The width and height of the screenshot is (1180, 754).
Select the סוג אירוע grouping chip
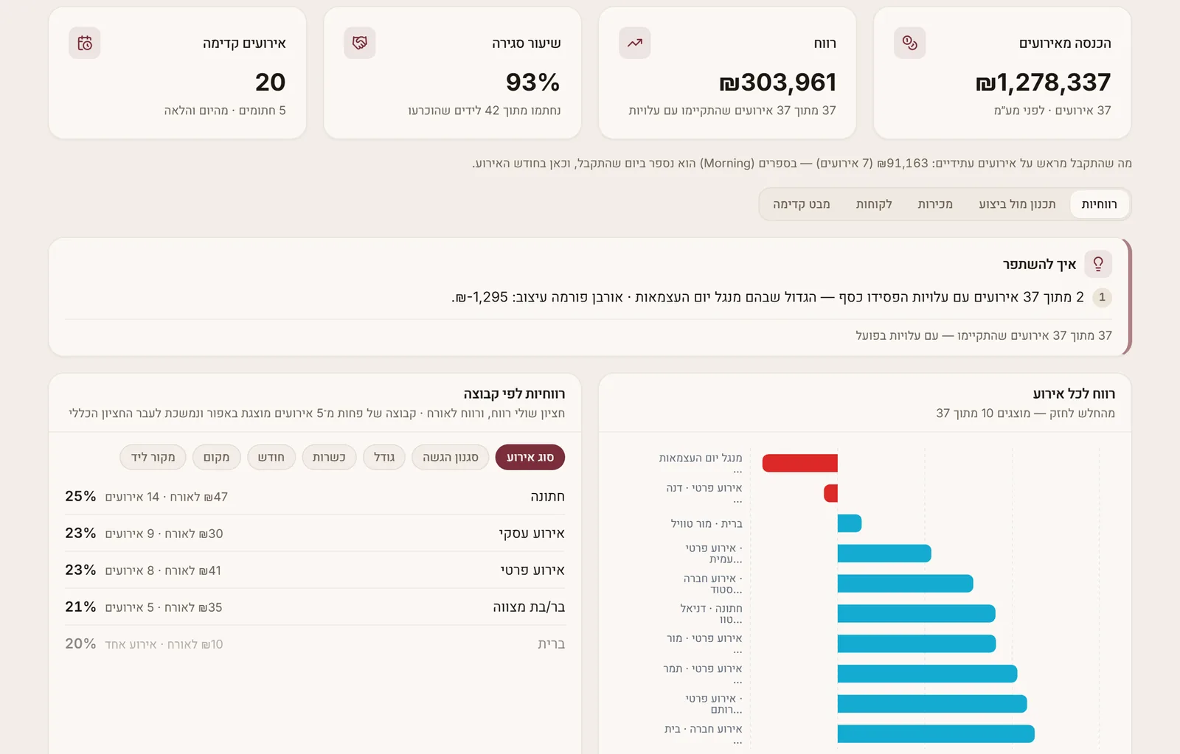[x=530, y=457]
